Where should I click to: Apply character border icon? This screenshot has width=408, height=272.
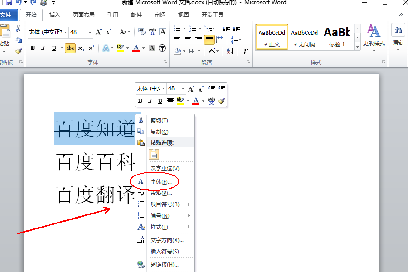163,32
